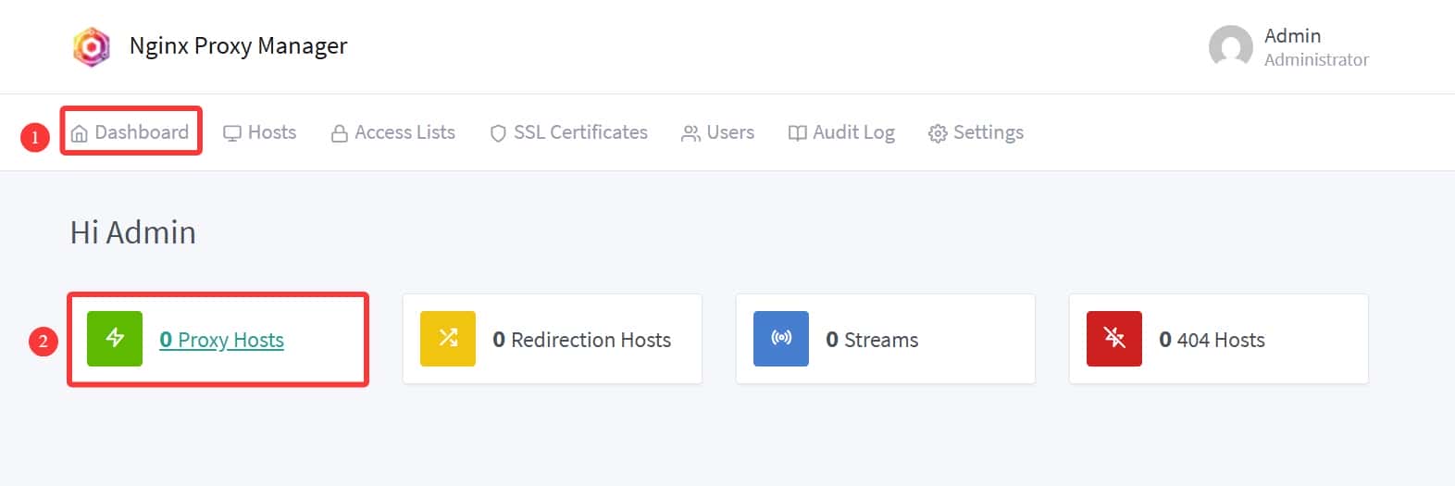The height and width of the screenshot is (486, 1455).
Task: Switch to the Dashboard tab label
Action: (142, 132)
